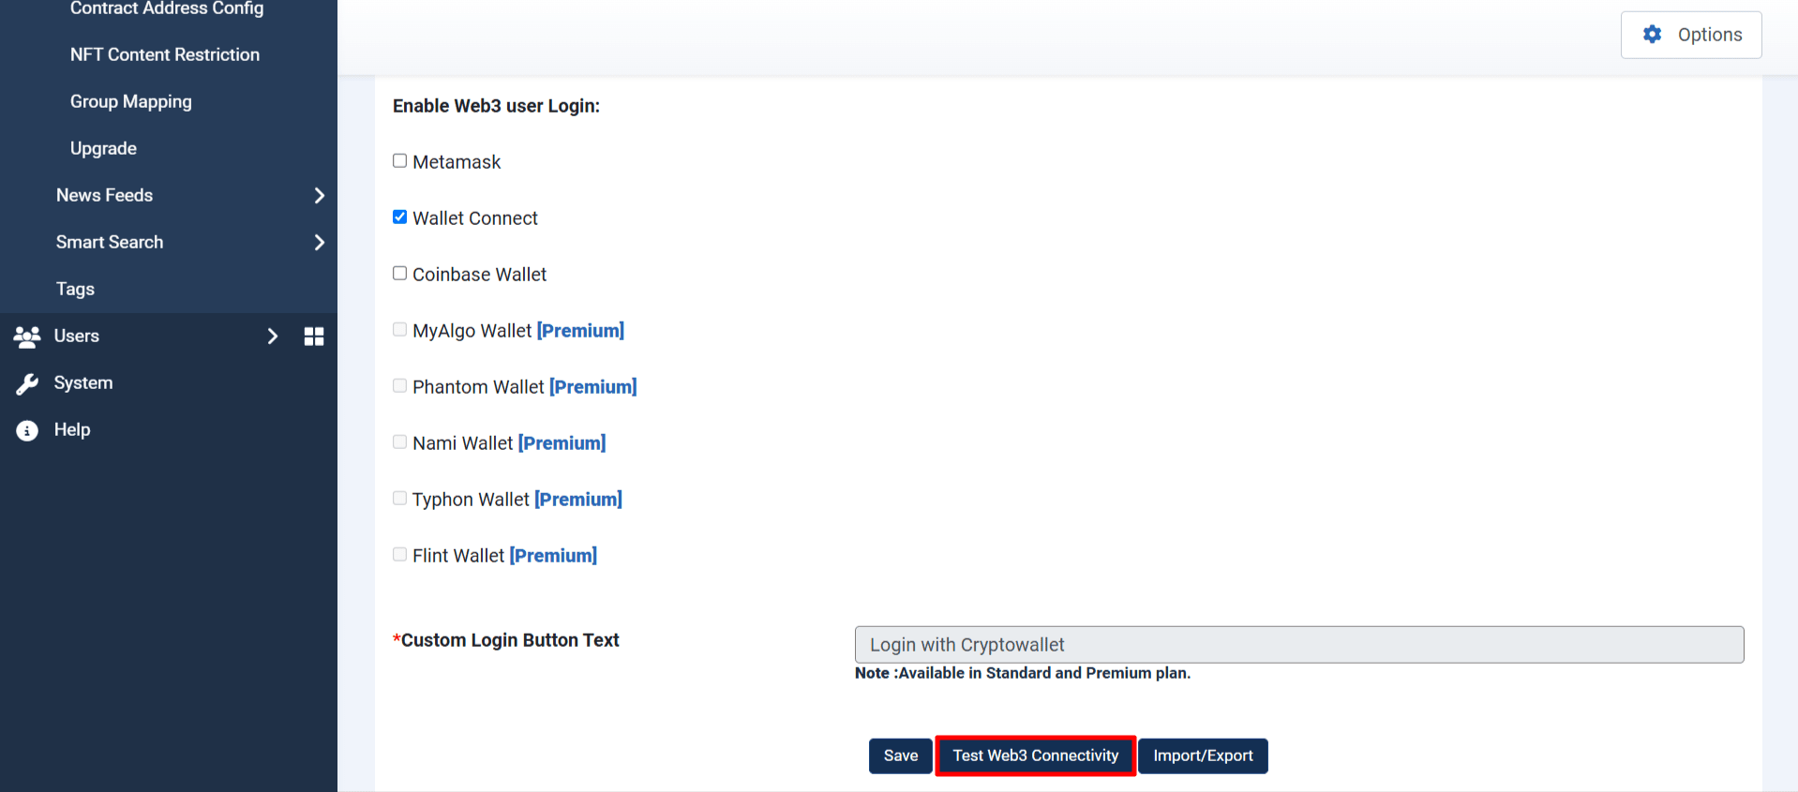Uncheck the Wallet Connect checkbox
Screen dimensions: 1798x792
click(x=399, y=217)
